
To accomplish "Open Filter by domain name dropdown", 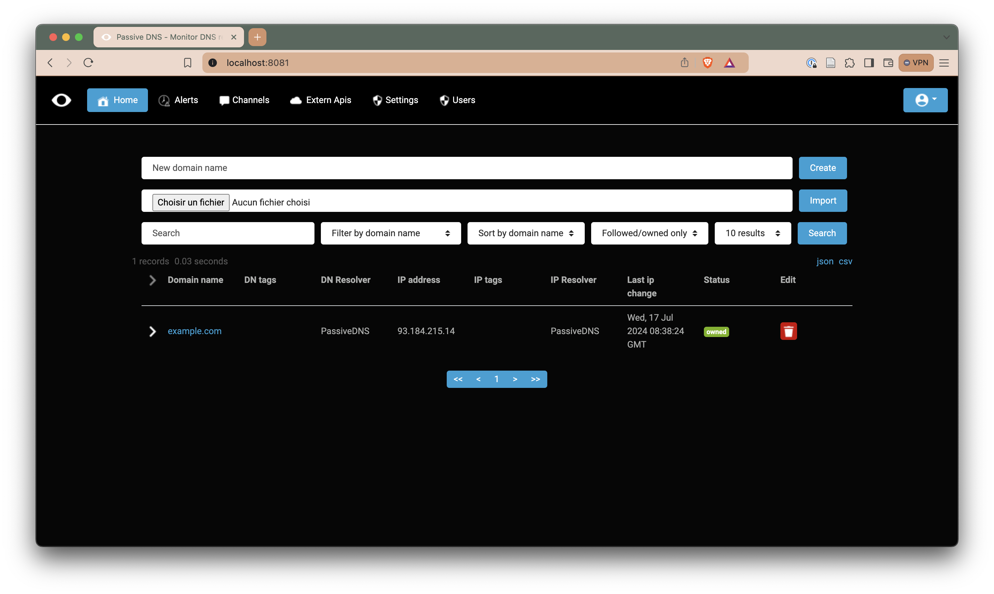I will tap(390, 233).
